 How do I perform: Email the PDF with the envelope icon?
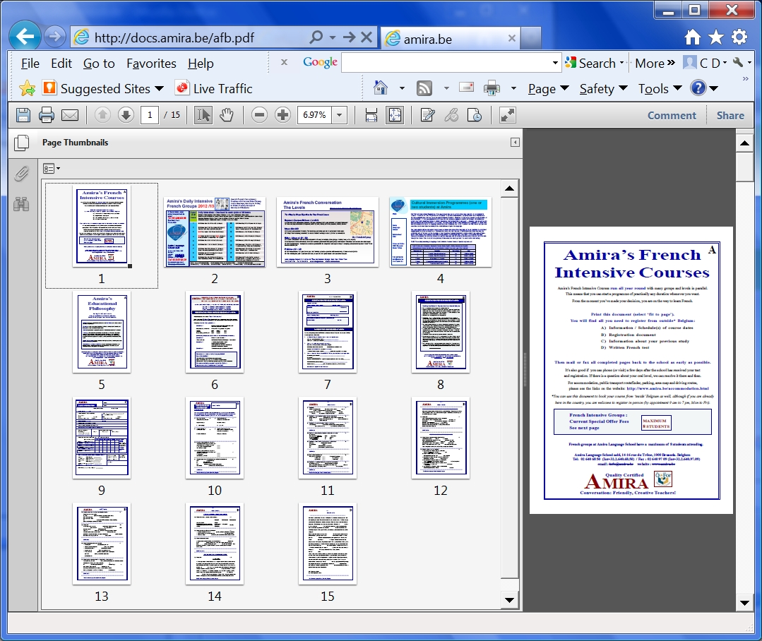70,115
